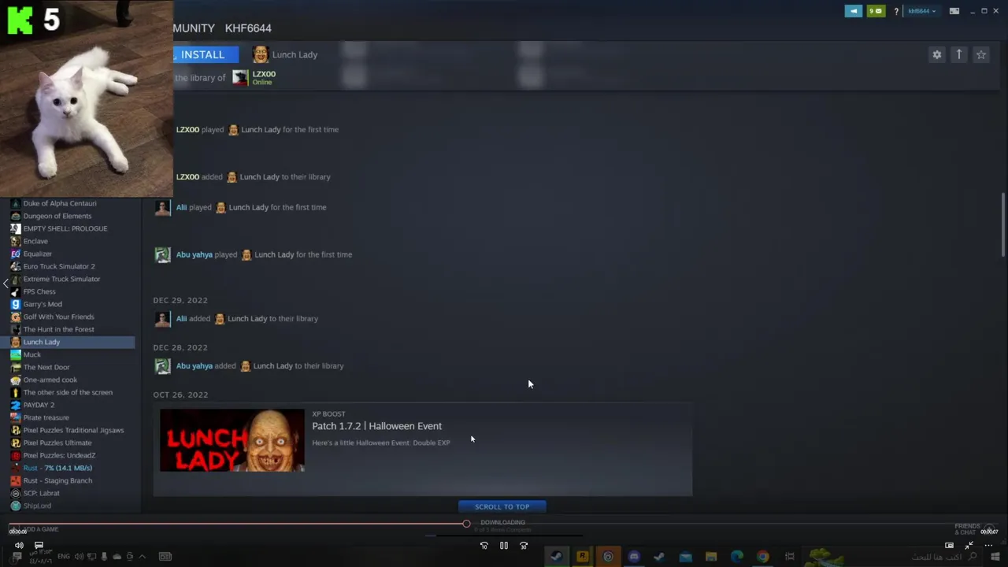Open more options in video player
The height and width of the screenshot is (567, 1008).
[x=988, y=545]
